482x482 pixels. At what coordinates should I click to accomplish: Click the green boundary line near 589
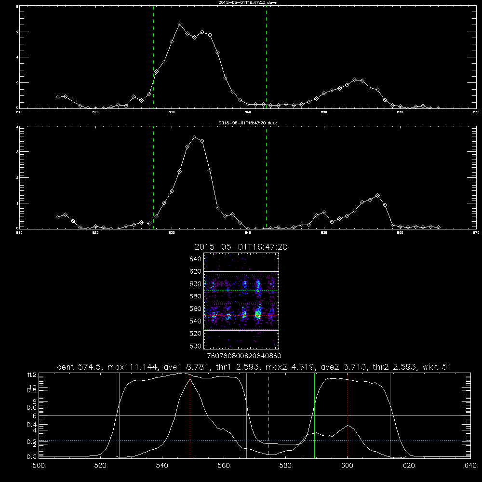click(314, 415)
